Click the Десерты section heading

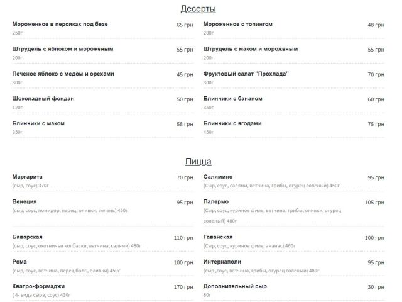coord(198,9)
